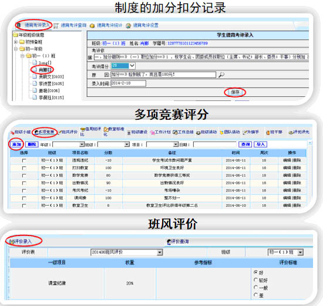The image size is (323, 306).
Task: Open the 工作计划 toolbar item
Action: coord(160,132)
